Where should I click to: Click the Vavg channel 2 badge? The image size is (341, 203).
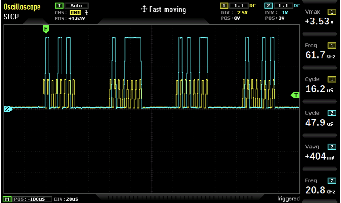[x=332, y=147]
